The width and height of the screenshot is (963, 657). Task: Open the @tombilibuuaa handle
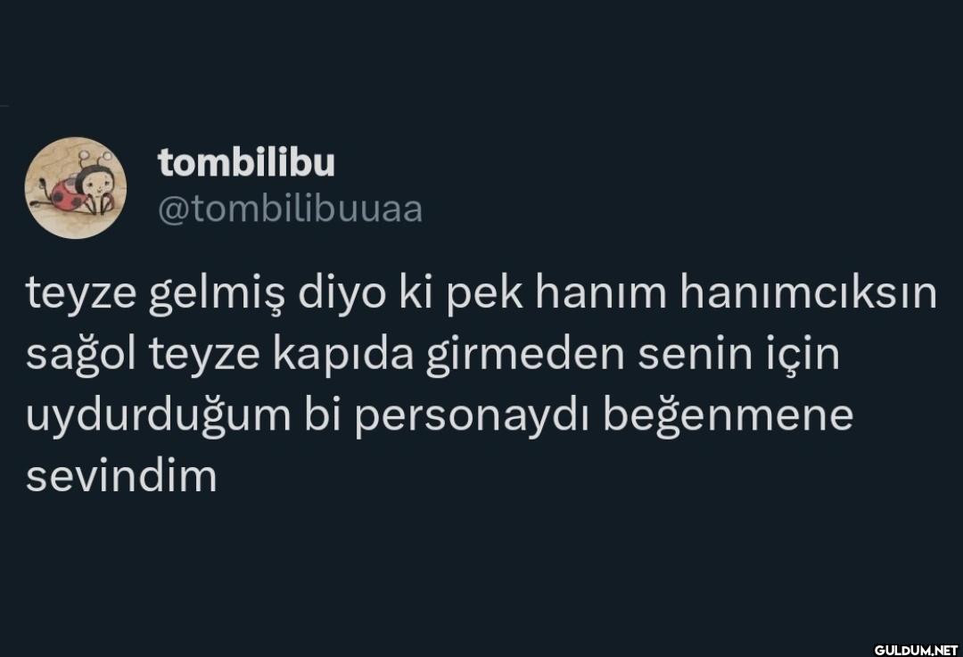point(291,210)
